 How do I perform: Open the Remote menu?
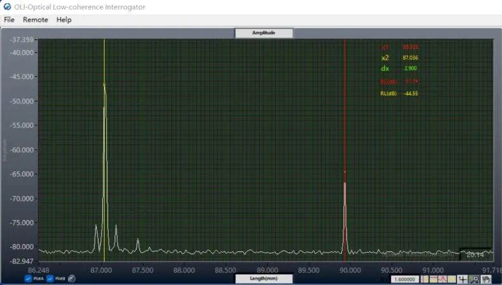coord(36,20)
